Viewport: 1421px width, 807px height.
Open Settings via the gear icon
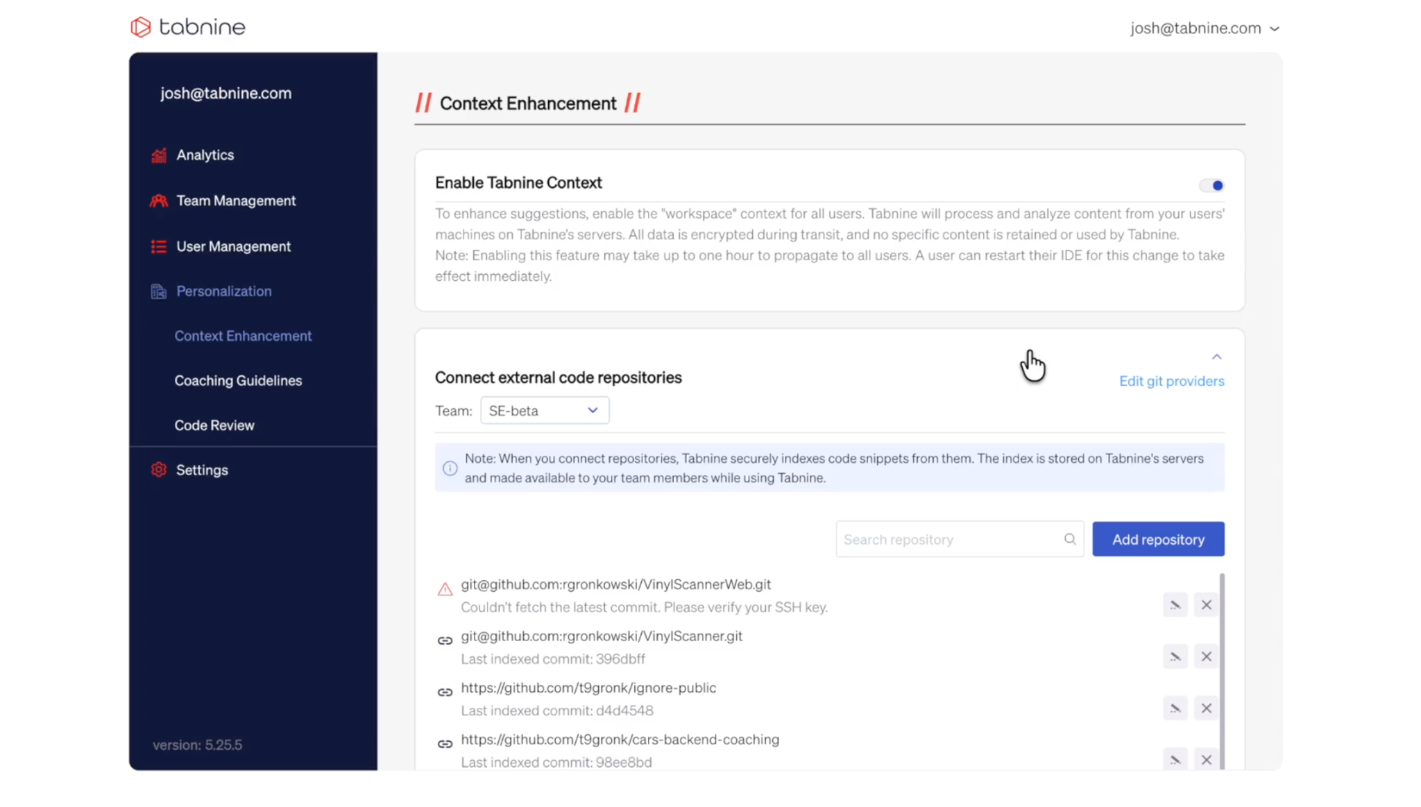[x=159, y=470]
